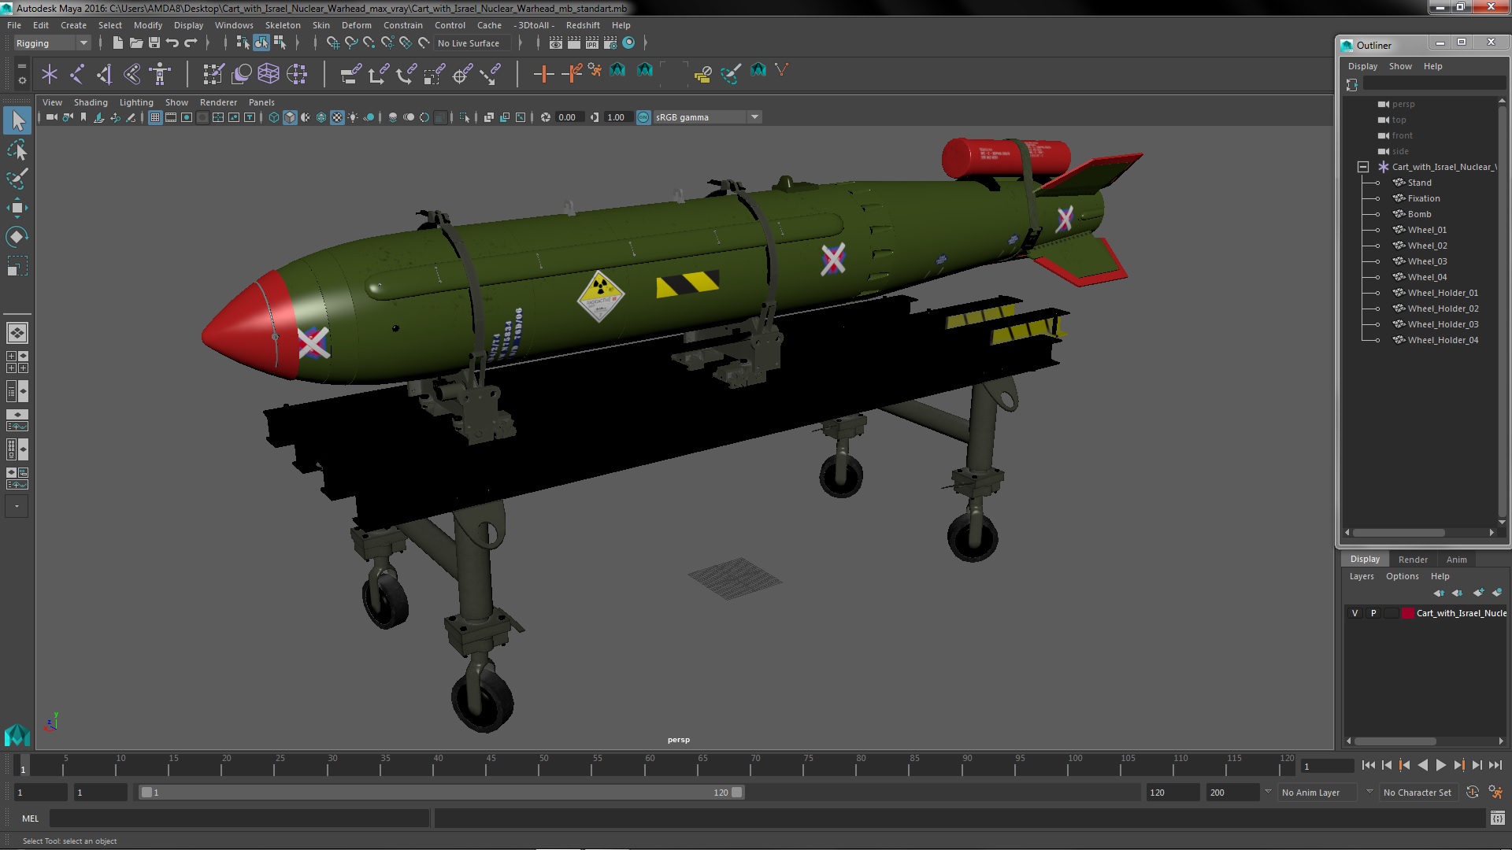This screenshot has height=850, width=1512.
Task: Activate the Rotate tool in toolbox
Action: (x=17, y=237)
